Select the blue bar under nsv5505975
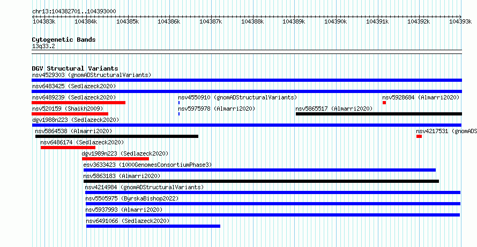The image size is (477, 247). pyautogui.click(x=273, y=204)
